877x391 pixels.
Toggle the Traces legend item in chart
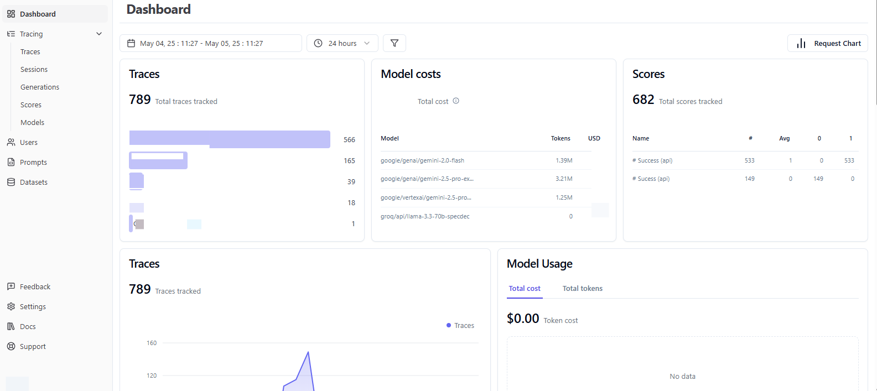(460, 326)
